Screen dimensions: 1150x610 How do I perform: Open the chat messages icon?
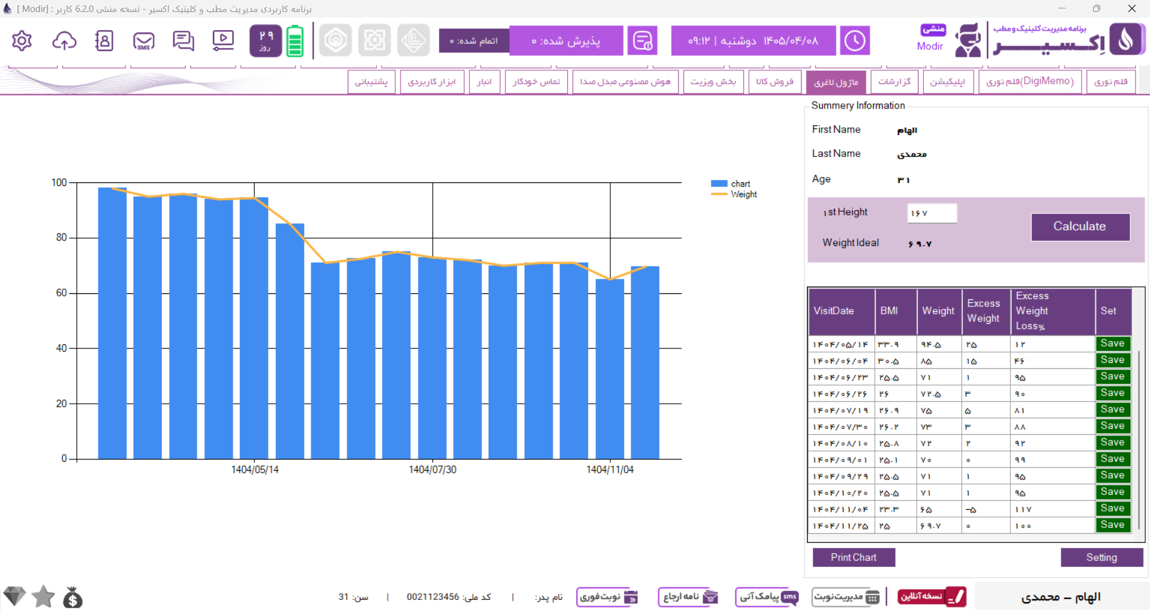click(183, 41)
